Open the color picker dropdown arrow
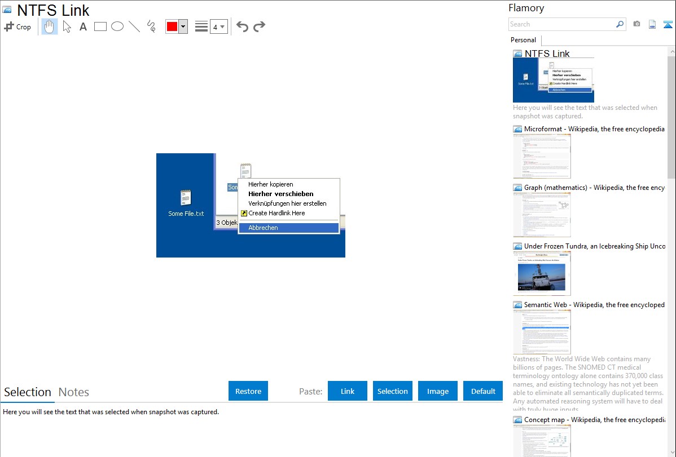Viewport: 676px width, 457px height. point(183,26)
